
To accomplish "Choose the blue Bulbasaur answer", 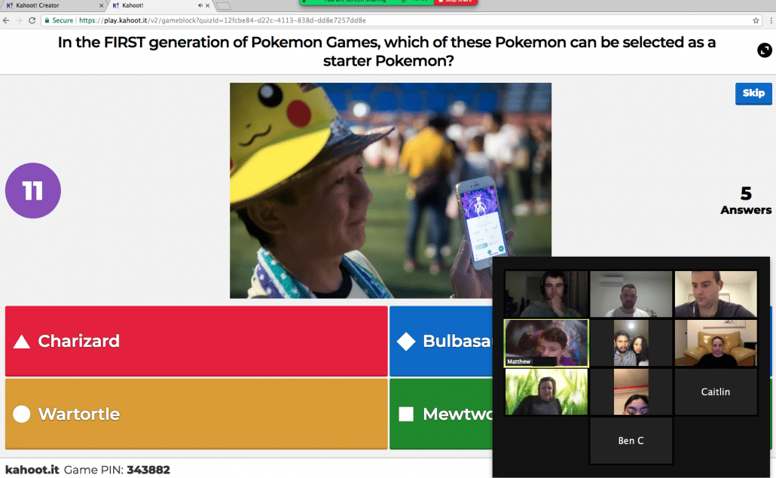I will coord(441,341).
